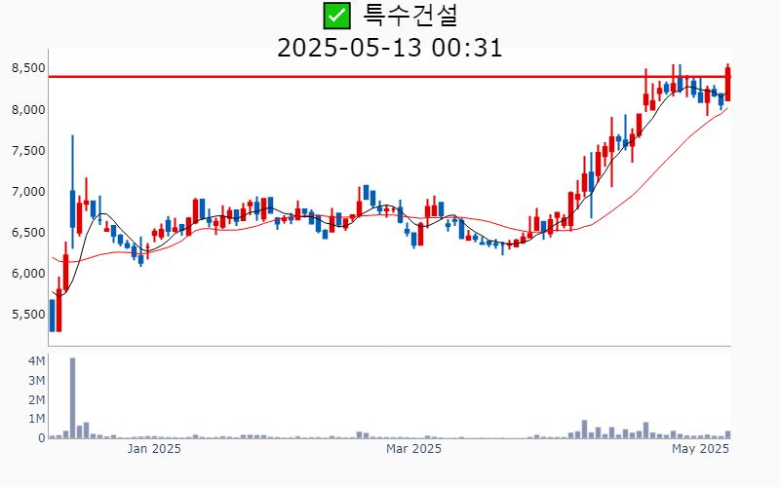This screenshot has width=780, height=487.
Task: Click the 8,500 price axis label
Action: coord(28,68)
